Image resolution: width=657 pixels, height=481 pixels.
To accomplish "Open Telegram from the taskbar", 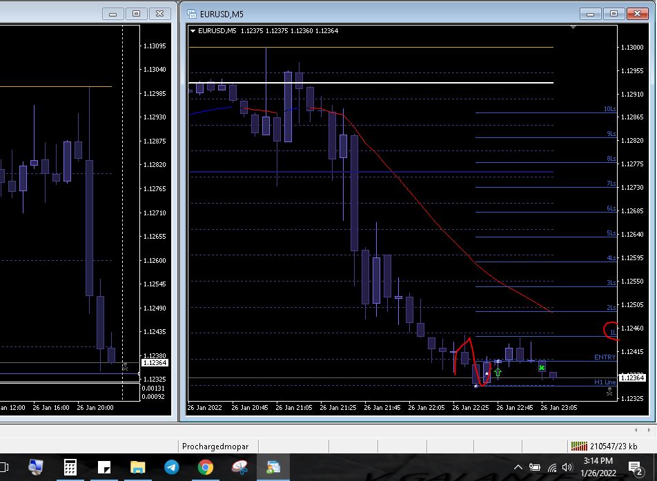I will pyautogui.click(x=172, y=467).
